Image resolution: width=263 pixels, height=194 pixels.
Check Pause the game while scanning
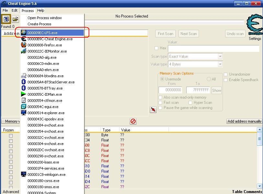160,108
